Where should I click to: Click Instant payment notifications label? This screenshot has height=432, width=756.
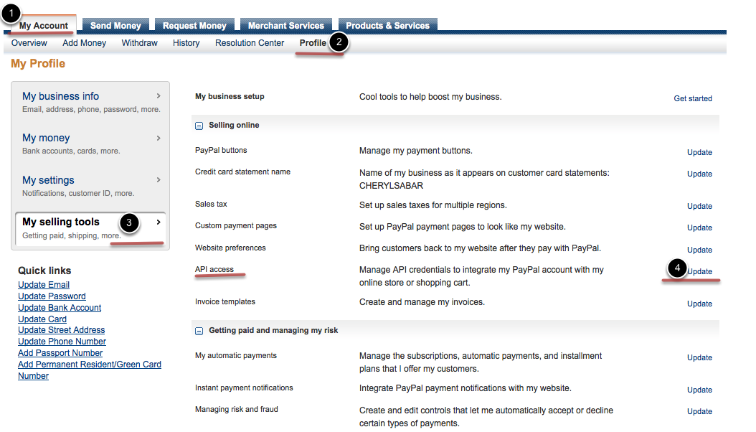[244, 388]
